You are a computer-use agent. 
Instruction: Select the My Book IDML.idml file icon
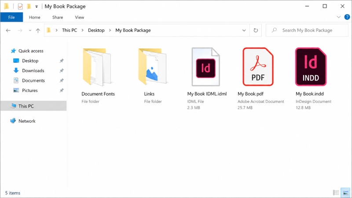(x=205, y=67)
